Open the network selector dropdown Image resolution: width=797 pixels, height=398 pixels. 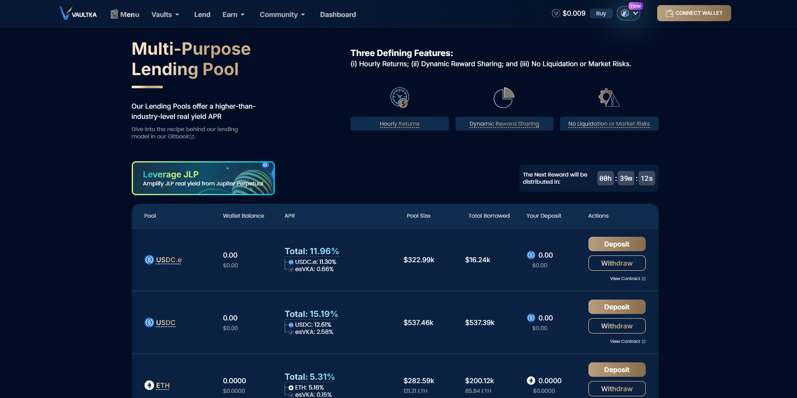(x=629, y=14)
